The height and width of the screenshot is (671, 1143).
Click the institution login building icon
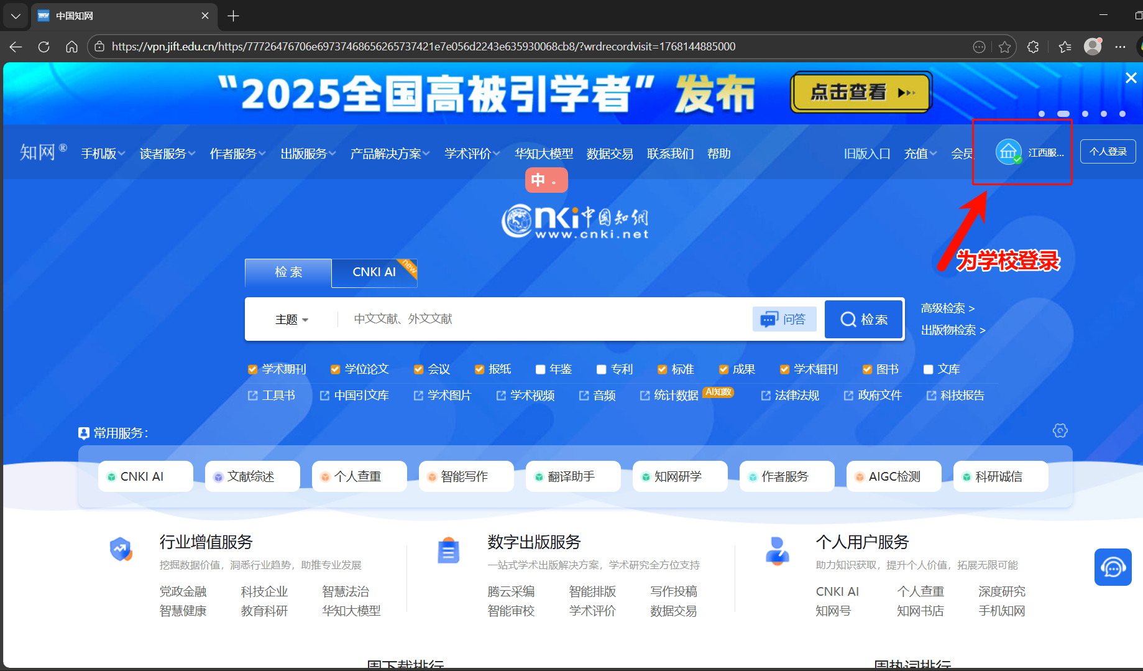1008,152
